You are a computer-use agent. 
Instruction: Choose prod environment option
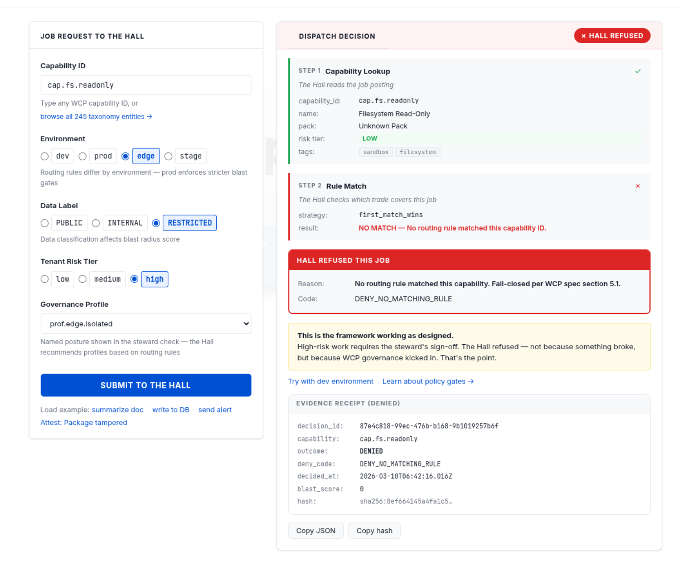pos(83,156)
